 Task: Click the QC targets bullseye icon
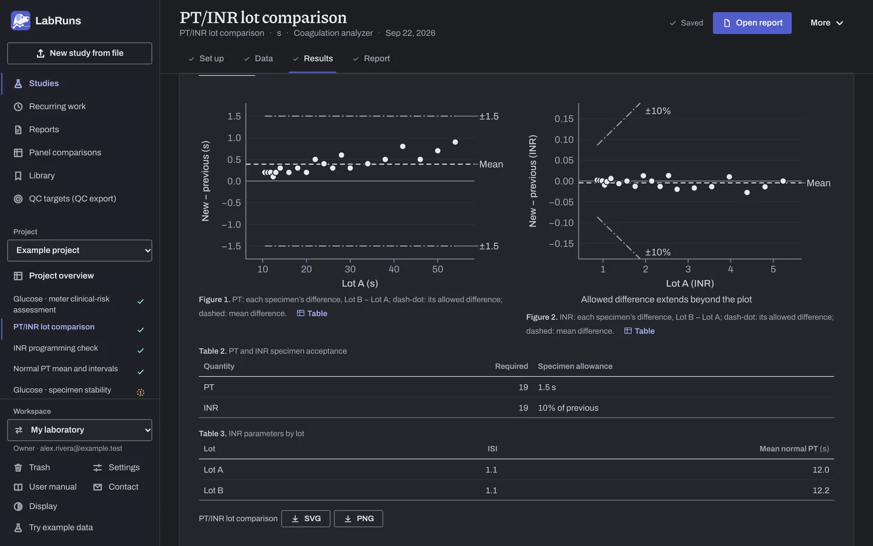click(18, 199)
